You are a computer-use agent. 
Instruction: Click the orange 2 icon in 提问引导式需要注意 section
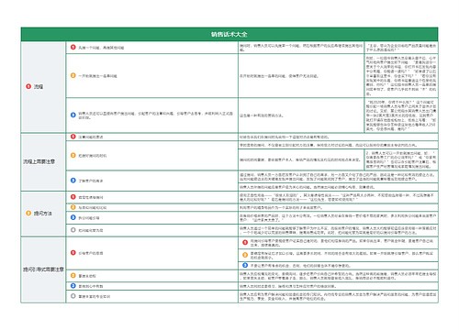tap(73, 275)
